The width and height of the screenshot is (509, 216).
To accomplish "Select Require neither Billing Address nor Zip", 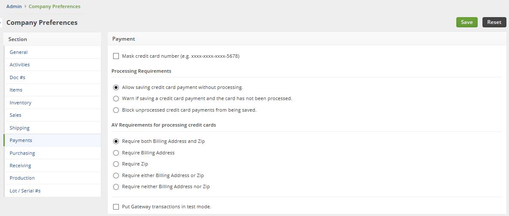I will 116,186.
